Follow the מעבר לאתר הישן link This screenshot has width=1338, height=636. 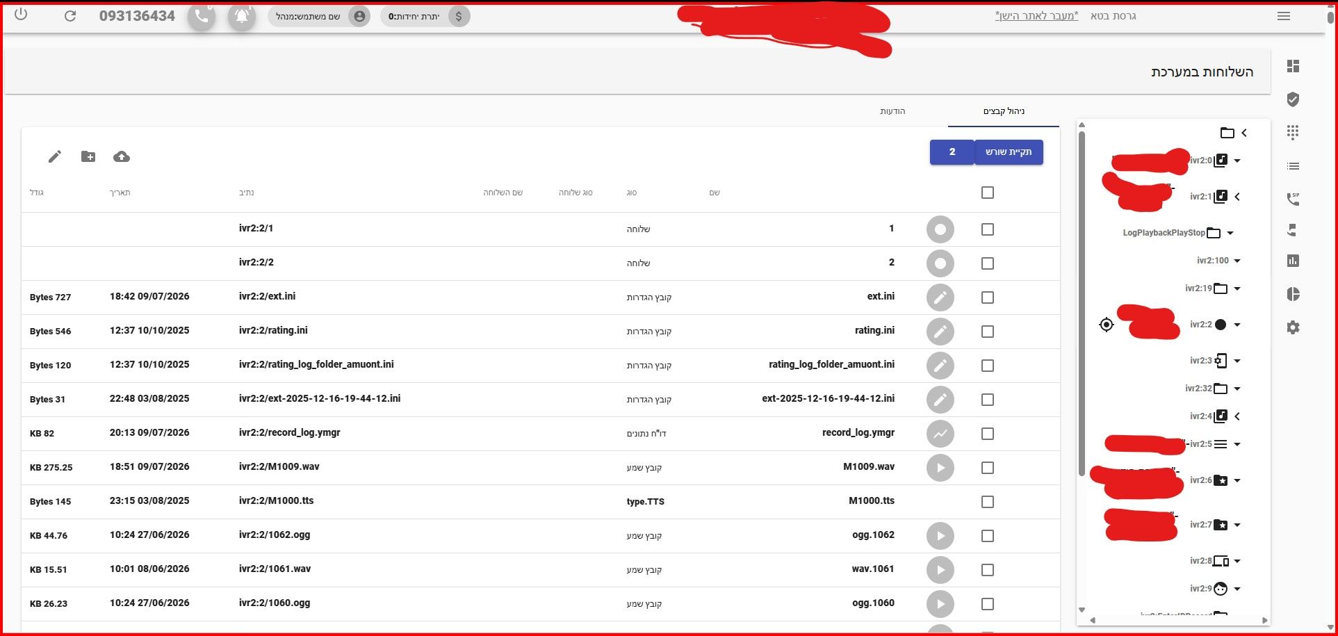click(1036, 15)
